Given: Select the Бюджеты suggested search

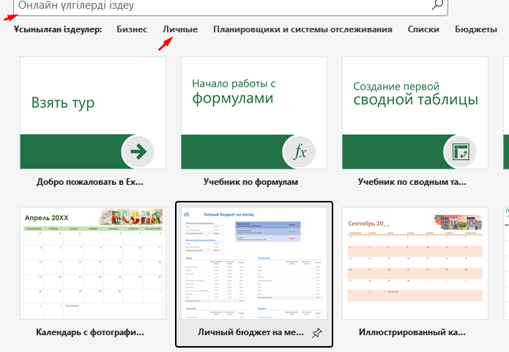Looking at the screenshot, I should [x=476, y=29].
